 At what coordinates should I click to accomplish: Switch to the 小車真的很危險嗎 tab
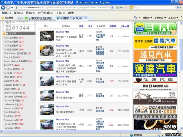tap(40, 18)
